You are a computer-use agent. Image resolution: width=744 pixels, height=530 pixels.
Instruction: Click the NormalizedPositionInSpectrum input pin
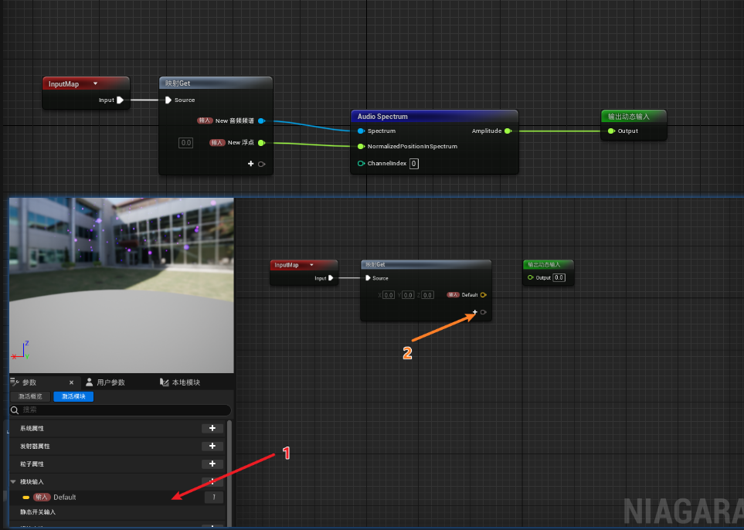point(361,147)
